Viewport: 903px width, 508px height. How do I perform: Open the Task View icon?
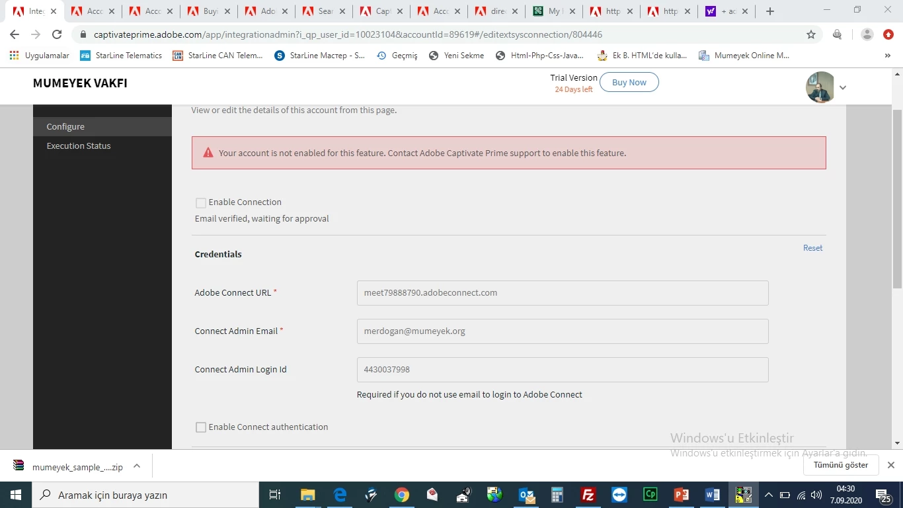click(275, 495)
